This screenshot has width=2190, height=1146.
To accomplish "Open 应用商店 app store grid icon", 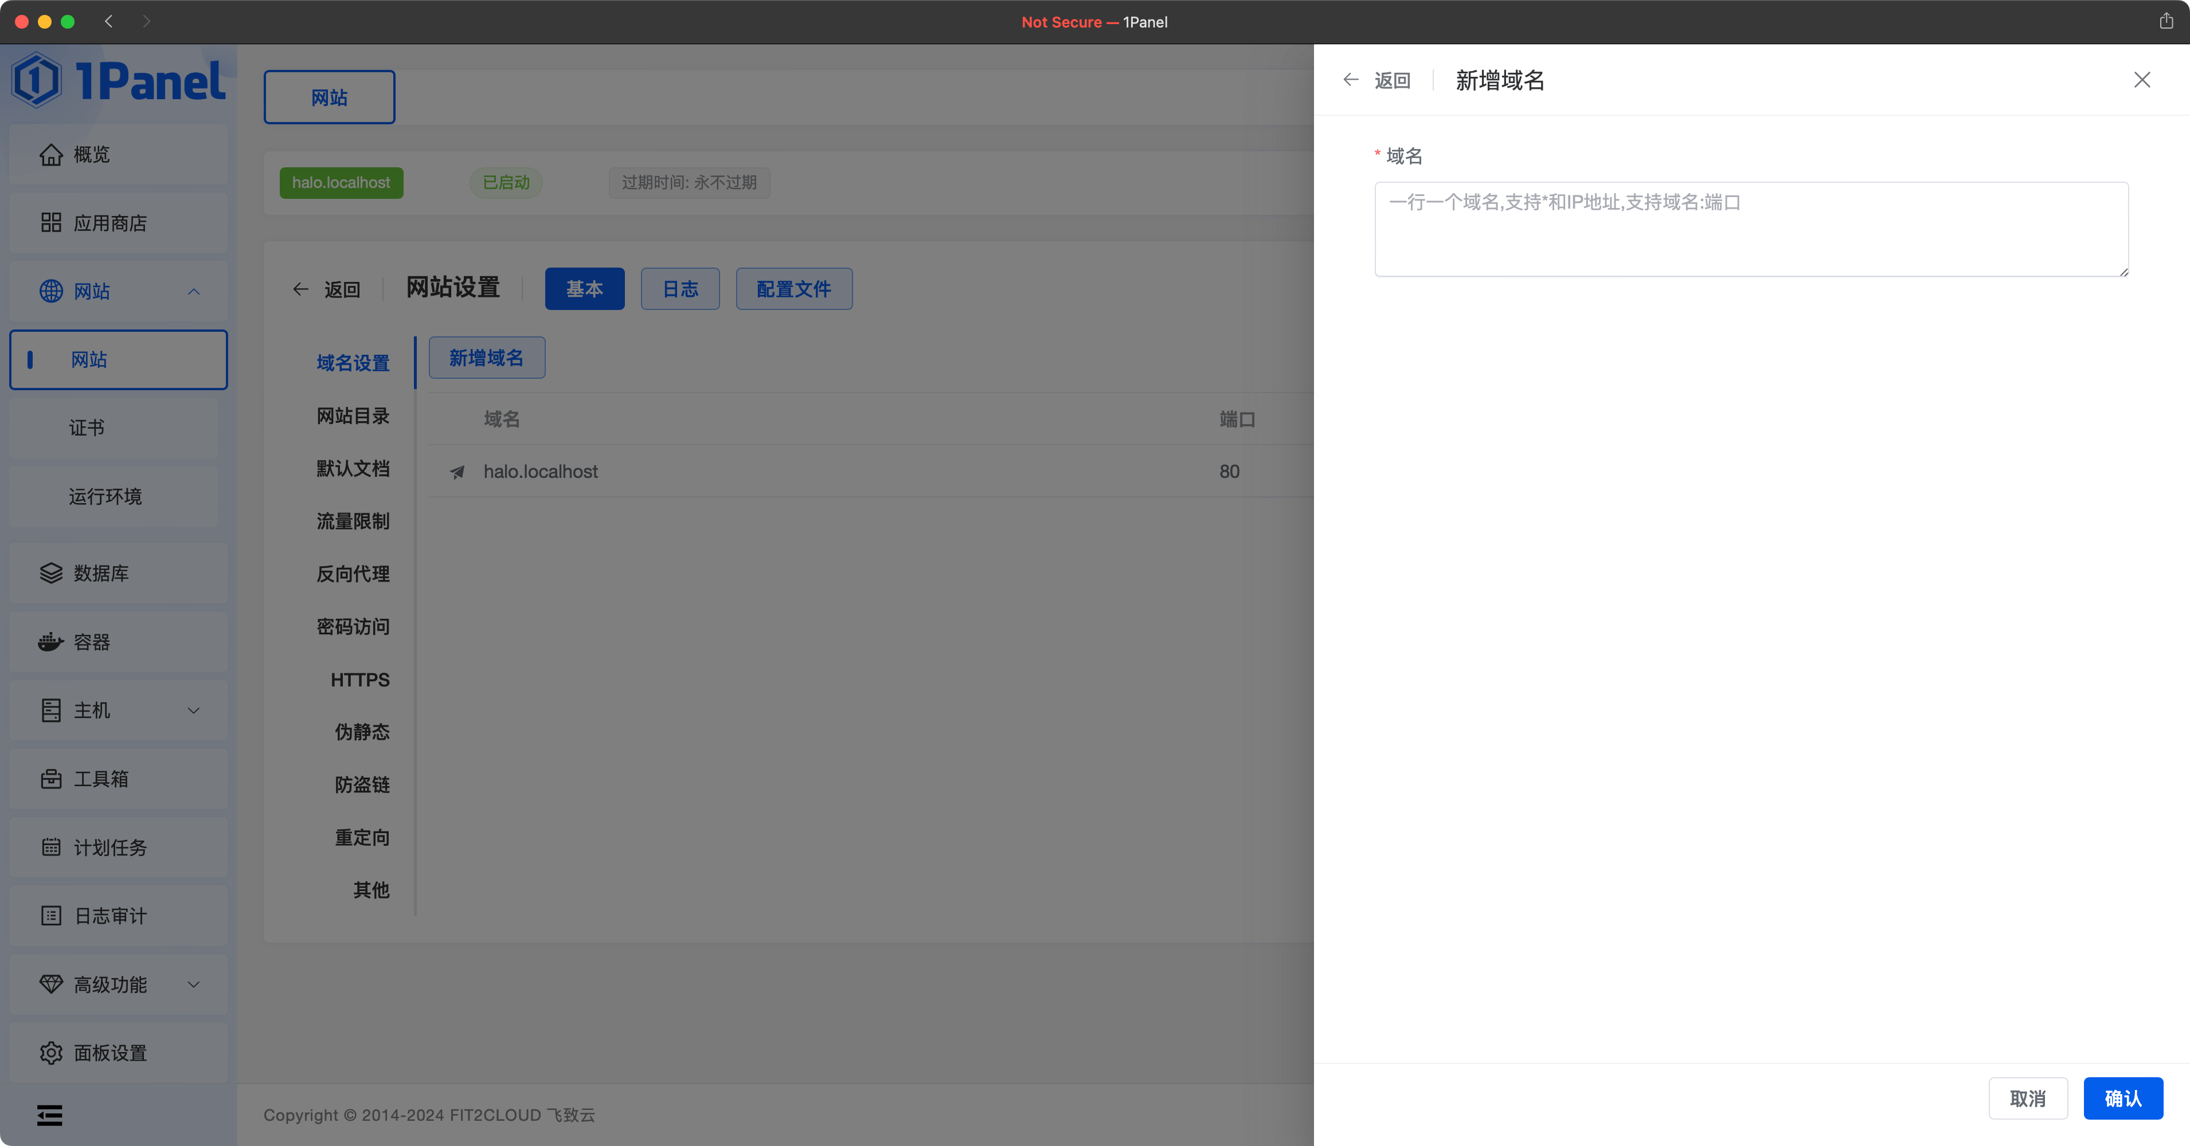I will click(51, 222).
